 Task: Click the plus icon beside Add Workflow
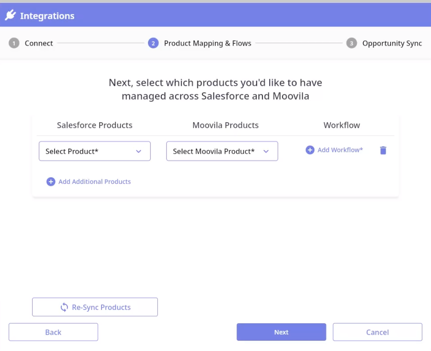click(310, 150)
